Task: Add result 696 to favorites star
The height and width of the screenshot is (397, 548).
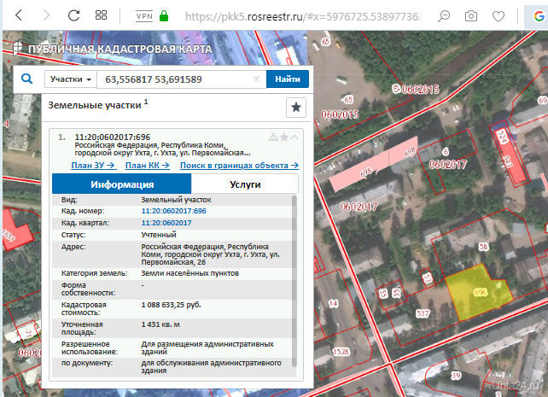Action: 284,137
